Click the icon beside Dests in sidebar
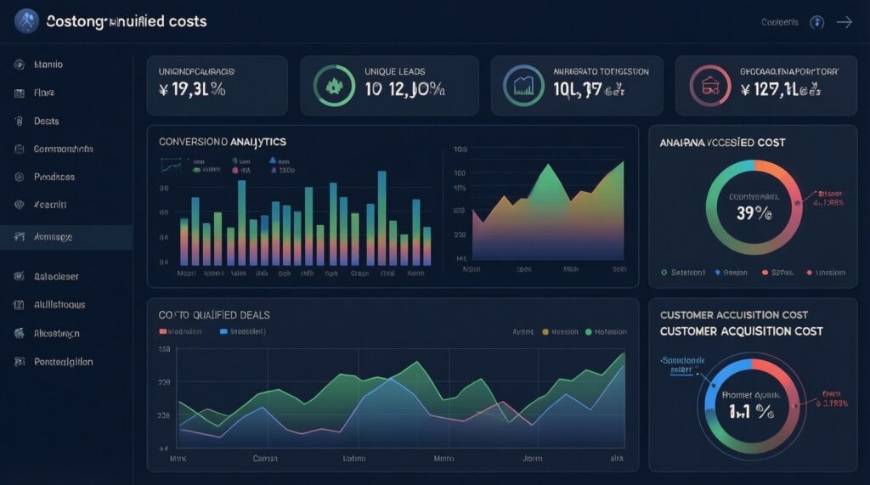 19,121
